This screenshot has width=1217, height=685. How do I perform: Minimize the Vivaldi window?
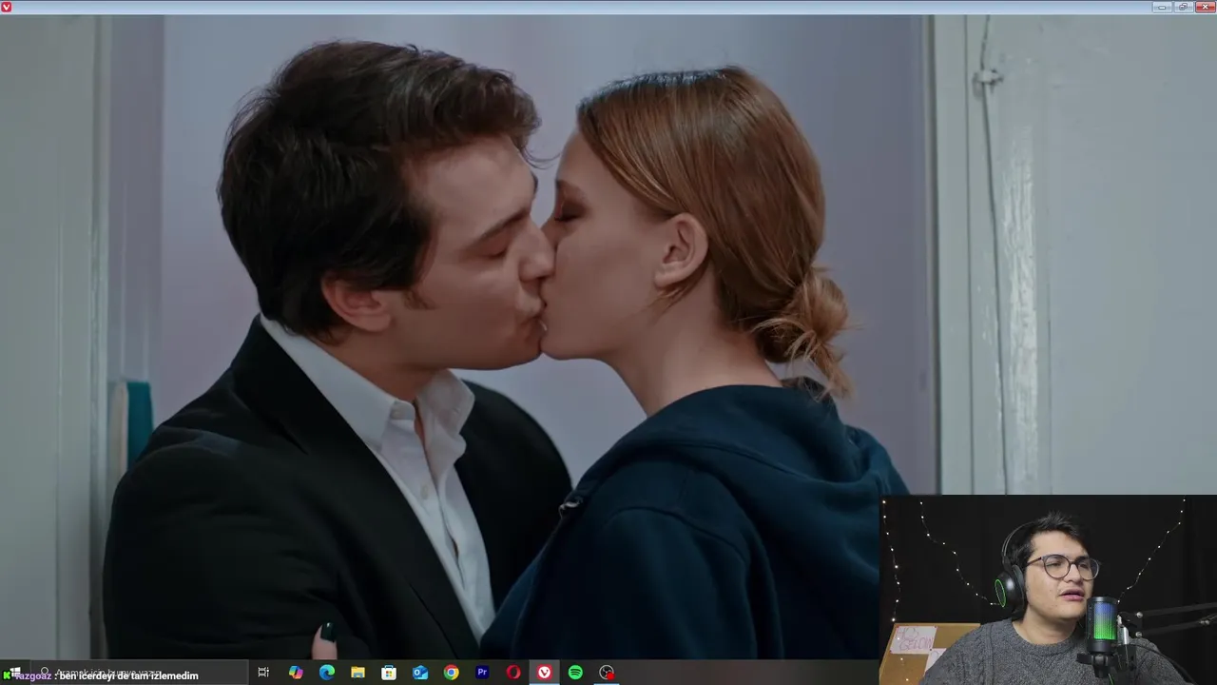pyautogui.click(x=1163, y=7)
